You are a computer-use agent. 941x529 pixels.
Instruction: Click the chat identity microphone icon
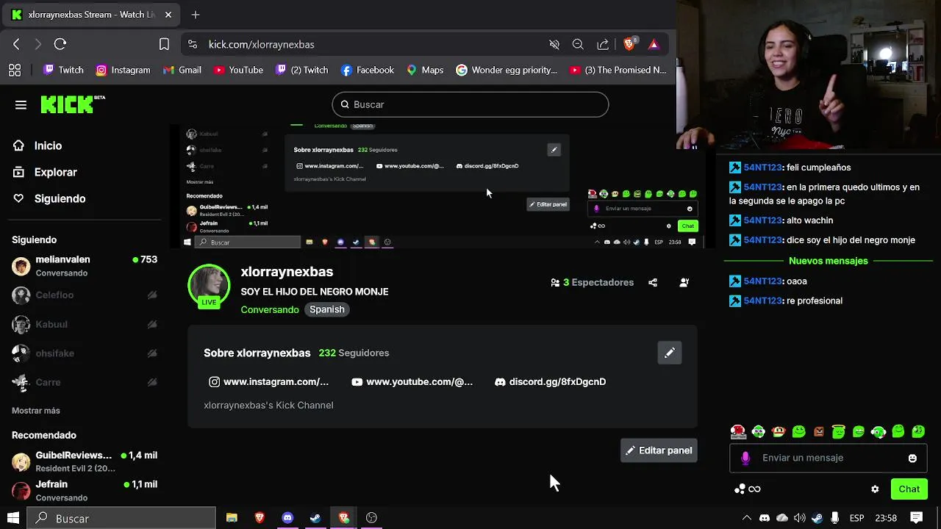coord(745,458)
